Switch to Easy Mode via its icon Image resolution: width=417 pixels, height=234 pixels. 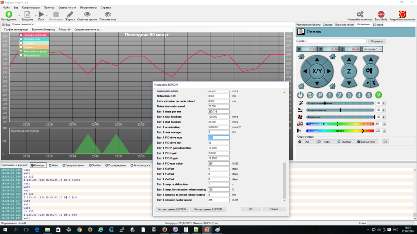(x=381, y=14)
